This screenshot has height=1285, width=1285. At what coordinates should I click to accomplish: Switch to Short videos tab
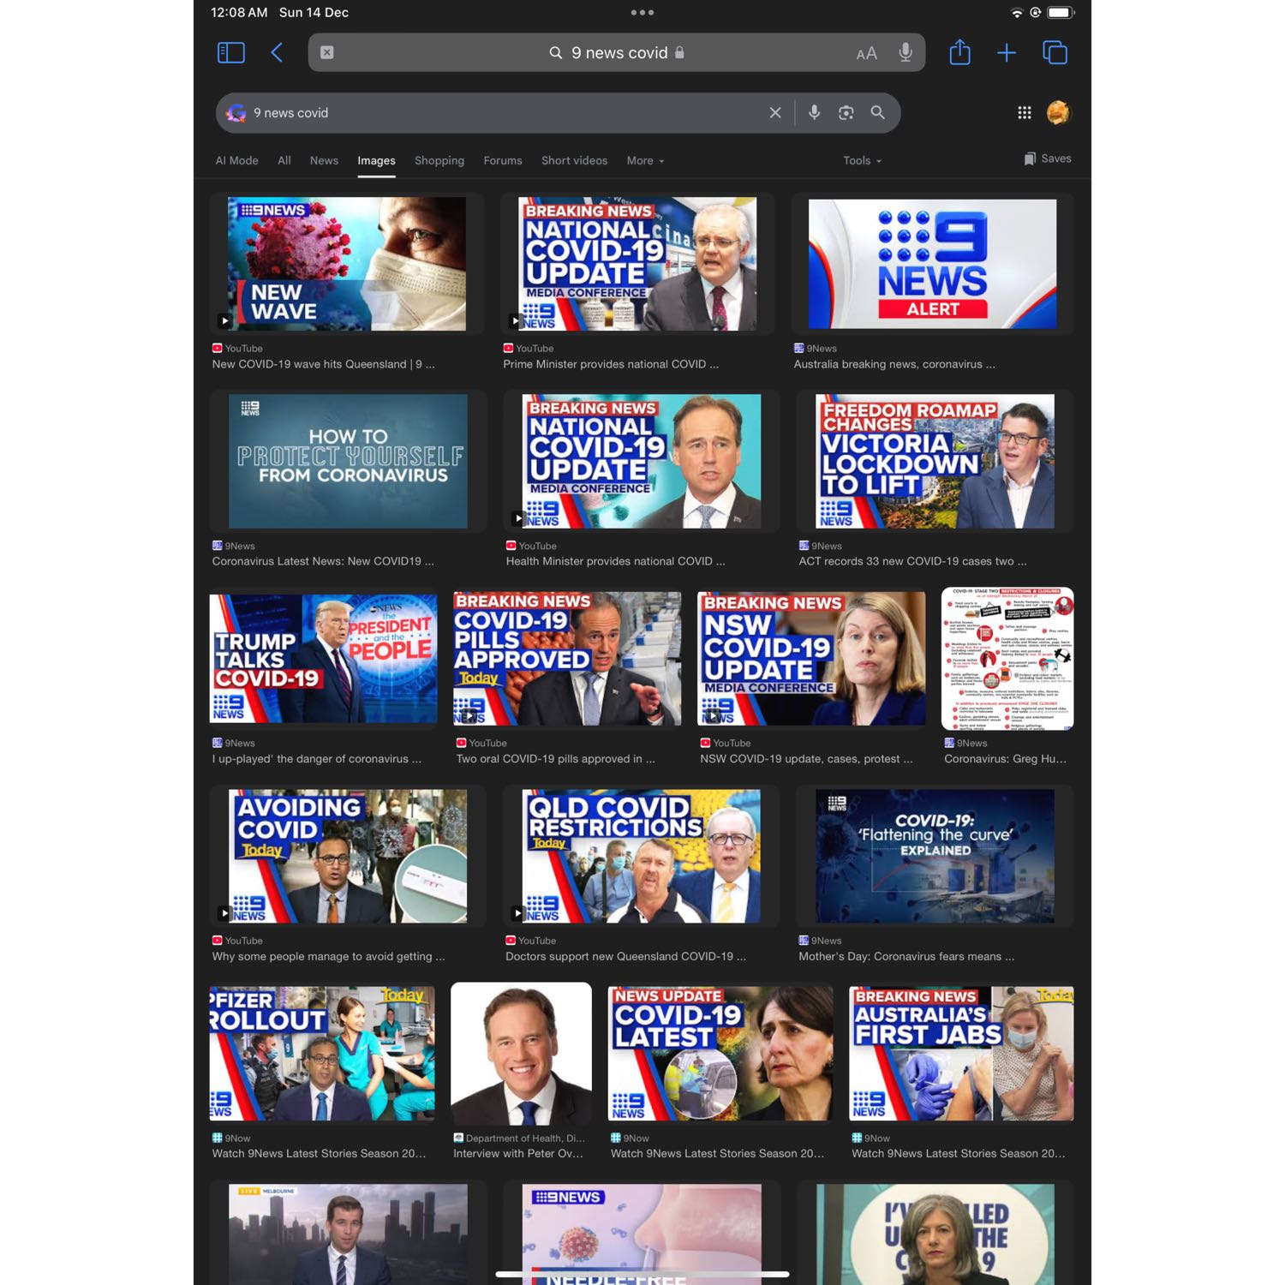click(x=574, y=160)
